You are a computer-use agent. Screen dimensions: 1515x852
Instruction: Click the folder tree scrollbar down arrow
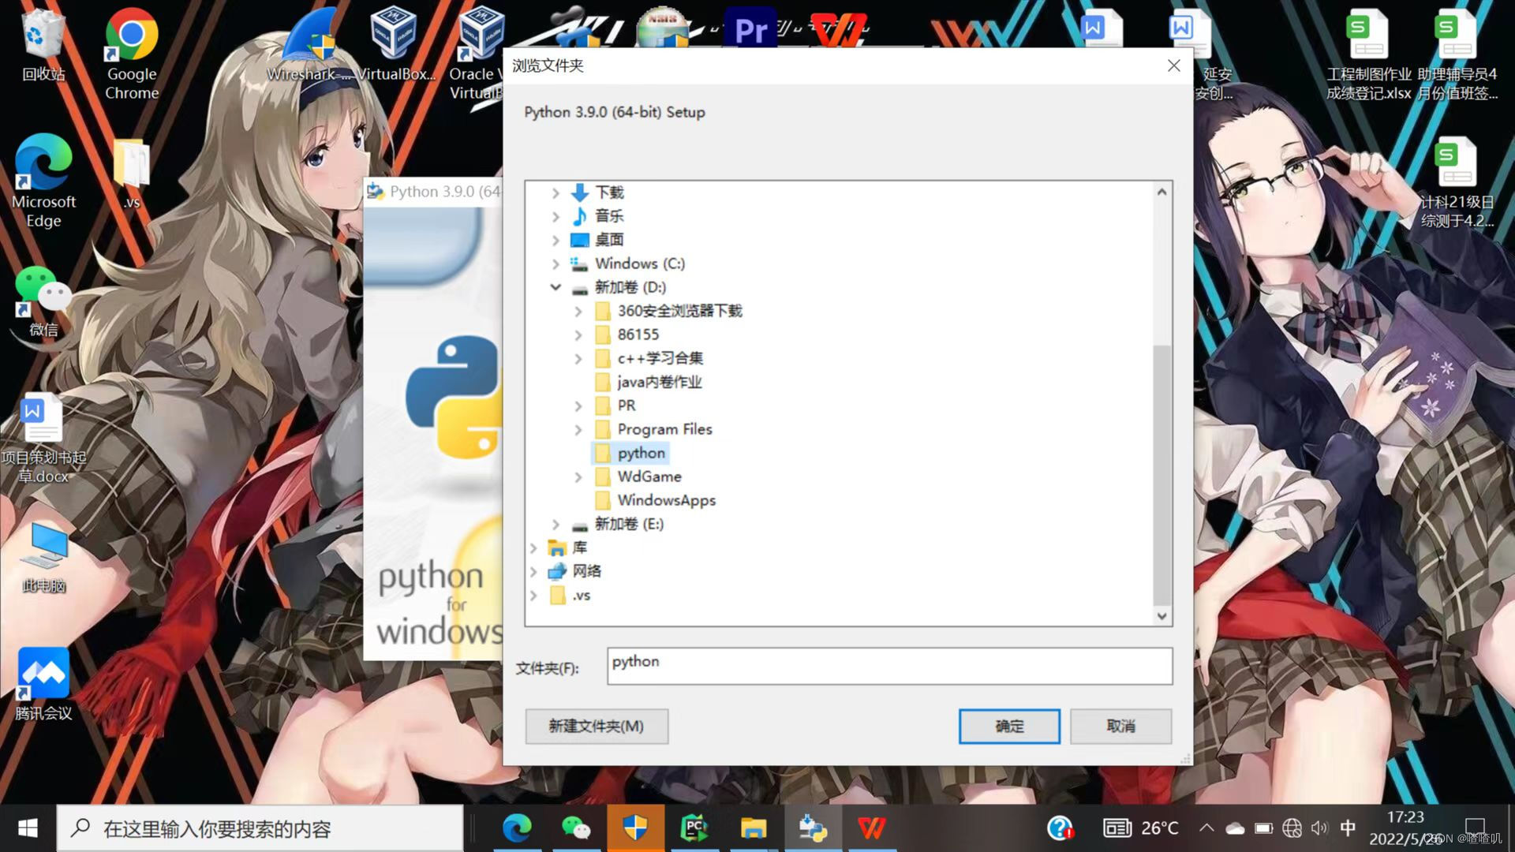(1161, 616)
